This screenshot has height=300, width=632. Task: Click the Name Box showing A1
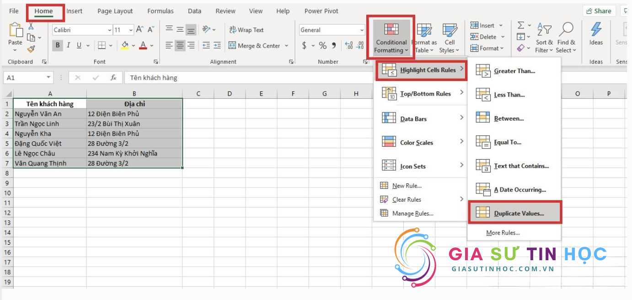pyautogui.click(x=27, y=78)
